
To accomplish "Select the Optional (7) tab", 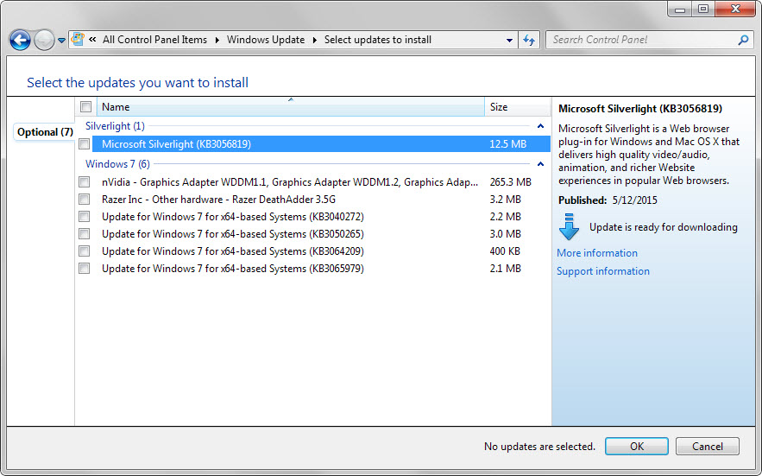I will (x=45, y=132).
